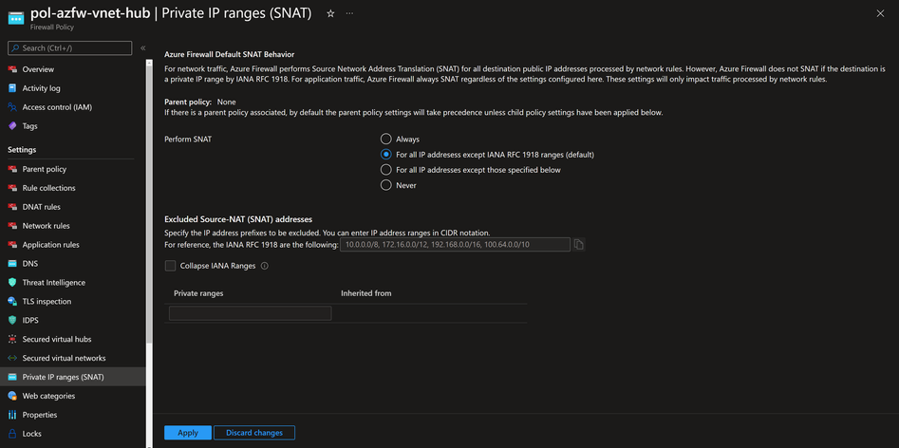
Task: Click the Search (Ctrl+/) box
Action: tap(70, 48)
